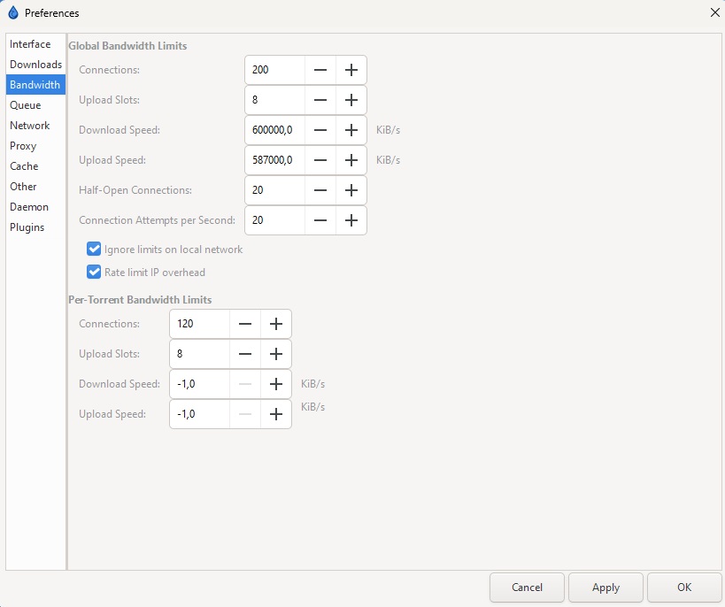
Task: Increase Connection Attempts per Second
Action: tap(351, 220)
